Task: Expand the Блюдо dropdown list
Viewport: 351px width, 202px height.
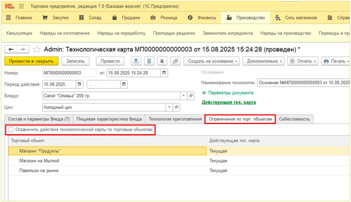Action: pyautogui.click(x=184, y=96)
